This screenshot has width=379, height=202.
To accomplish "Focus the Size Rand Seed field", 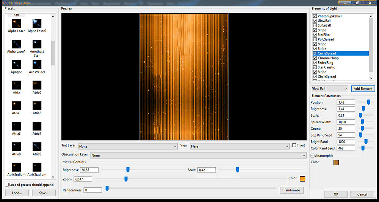I will [x=346, y=135].
